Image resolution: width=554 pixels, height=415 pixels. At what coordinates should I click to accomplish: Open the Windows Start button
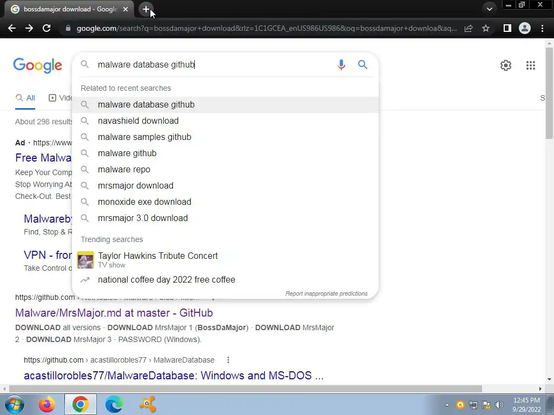point(14,404)
